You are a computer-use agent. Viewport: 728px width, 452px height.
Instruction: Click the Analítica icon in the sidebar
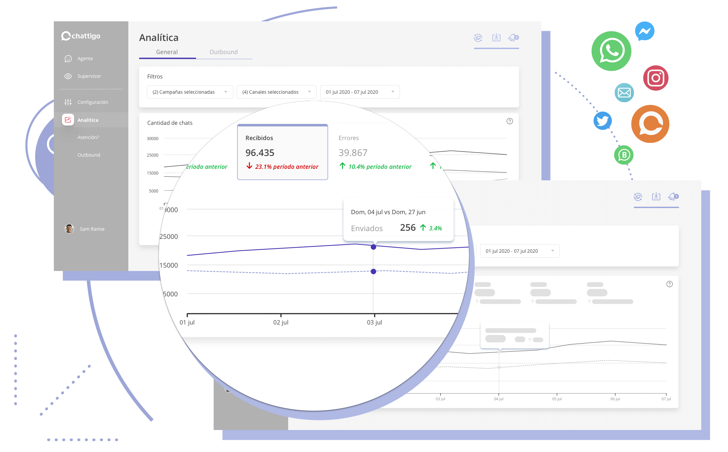[x=68, y=120]
